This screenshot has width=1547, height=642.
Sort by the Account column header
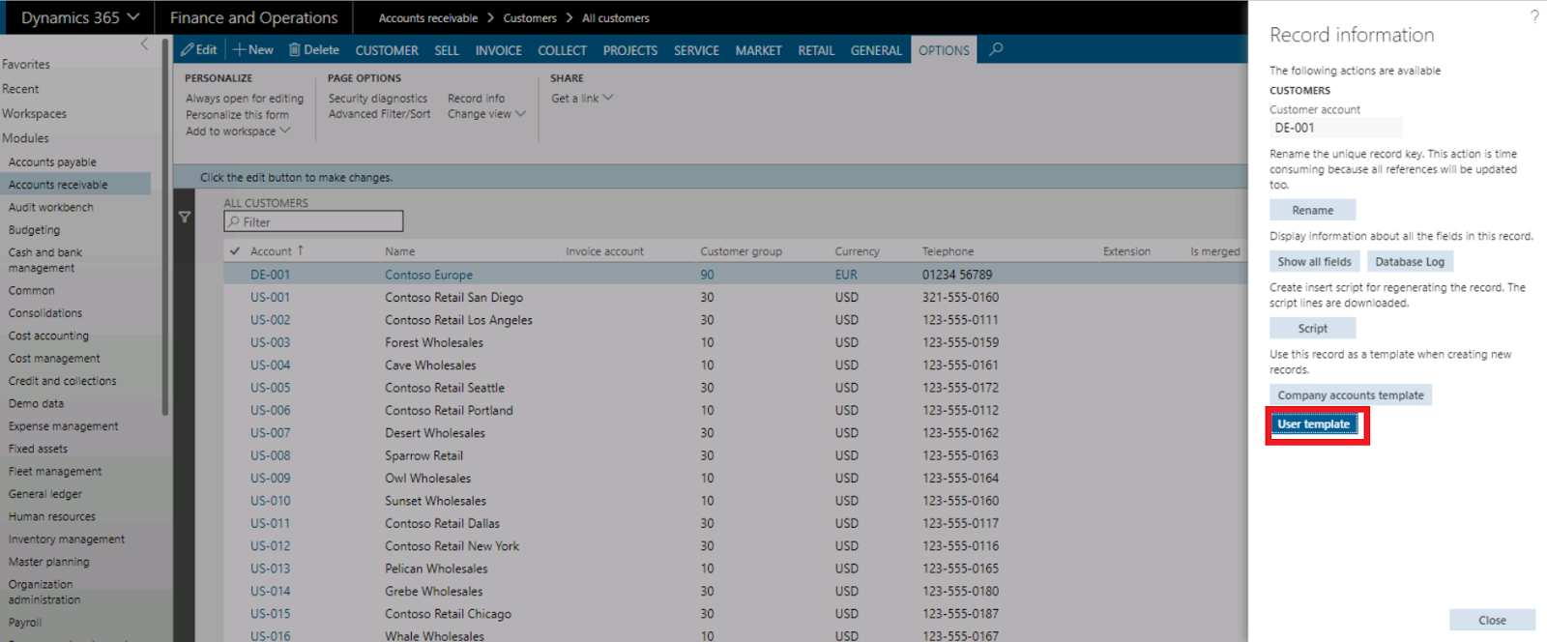coord(277,251)
